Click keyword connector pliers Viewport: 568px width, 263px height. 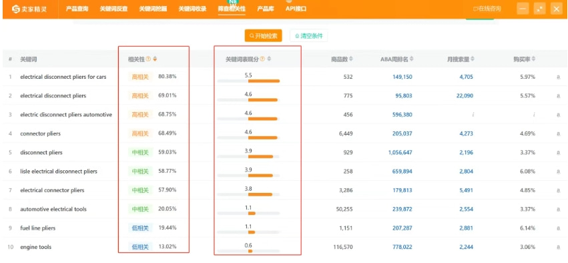(x=40, y=134)
